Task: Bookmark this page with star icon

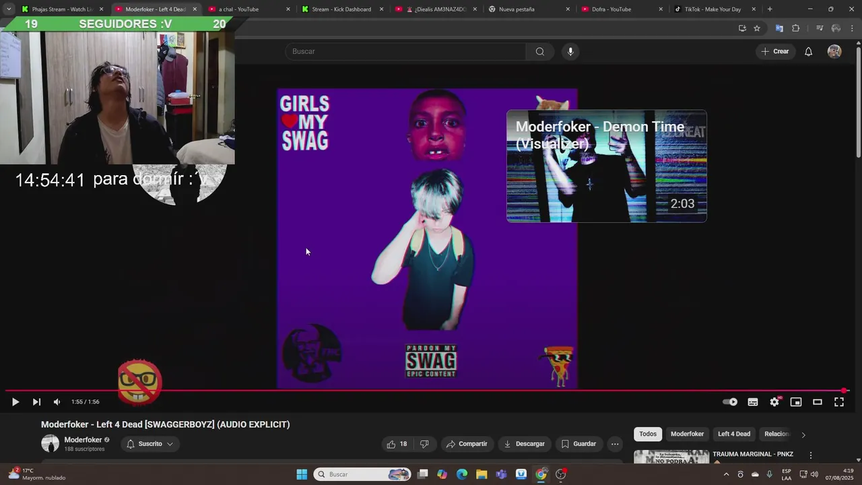Action: (757, 28)
